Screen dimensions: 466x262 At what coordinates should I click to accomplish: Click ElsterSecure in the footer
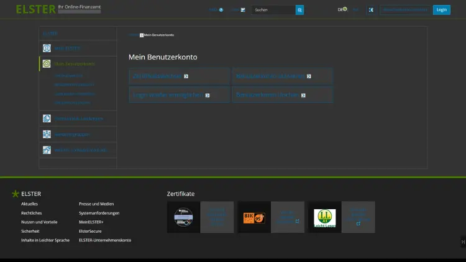pyautogui.click(x=90, y=231)
